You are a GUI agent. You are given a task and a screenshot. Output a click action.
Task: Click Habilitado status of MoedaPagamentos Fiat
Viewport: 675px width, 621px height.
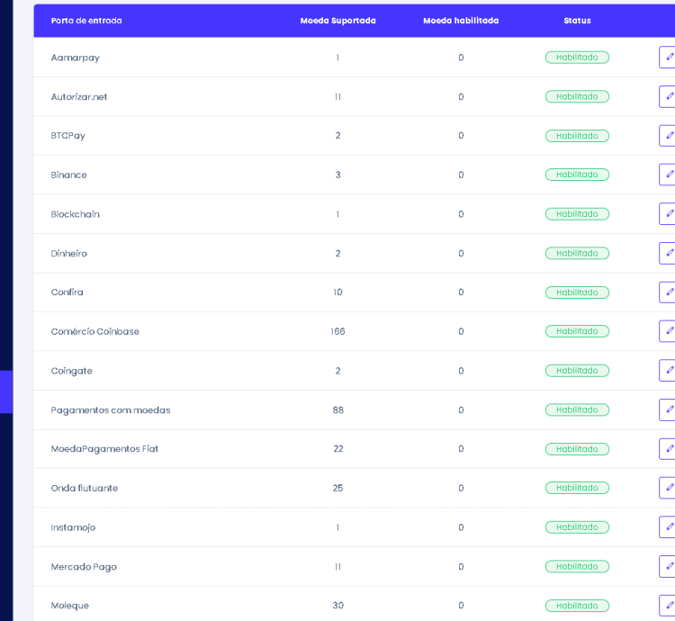click(x=577, y=449)
